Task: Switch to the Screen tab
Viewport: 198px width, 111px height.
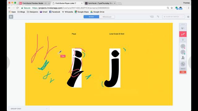Action: coord(91,17)
